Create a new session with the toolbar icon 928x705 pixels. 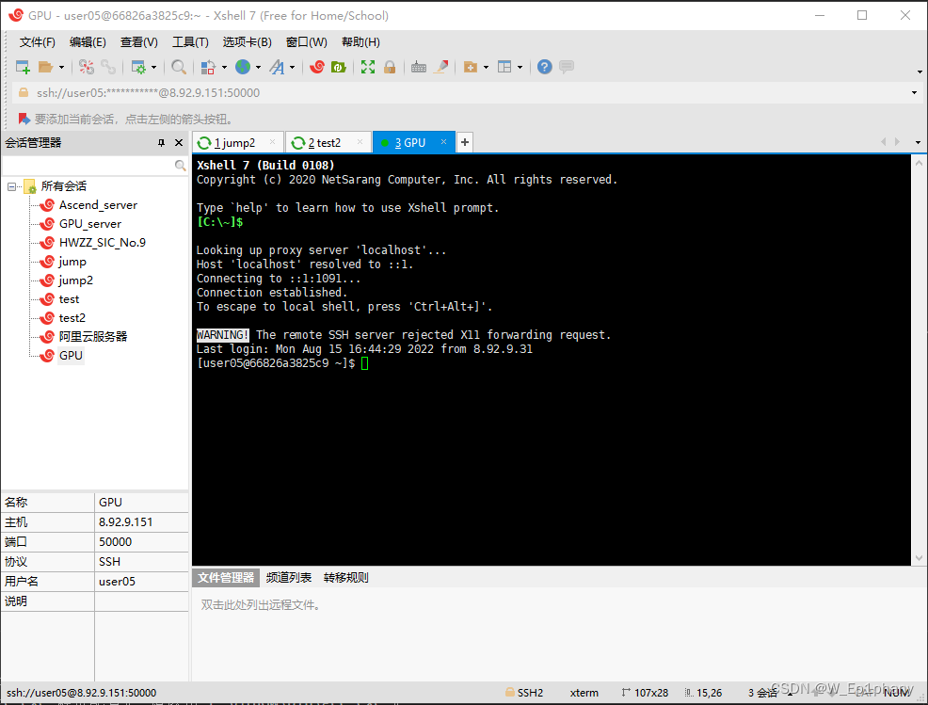[21, 66]
